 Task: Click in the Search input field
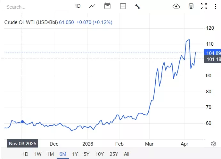[35, 7]
